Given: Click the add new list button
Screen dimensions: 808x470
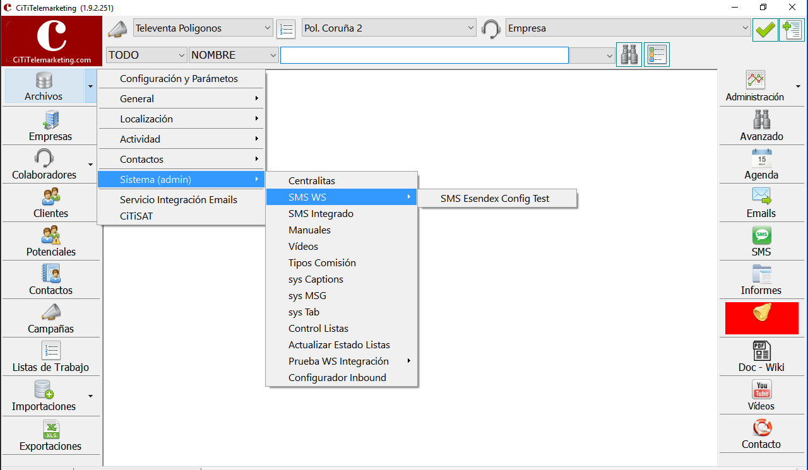Looking at the screenshot, I should click(792, 29).
